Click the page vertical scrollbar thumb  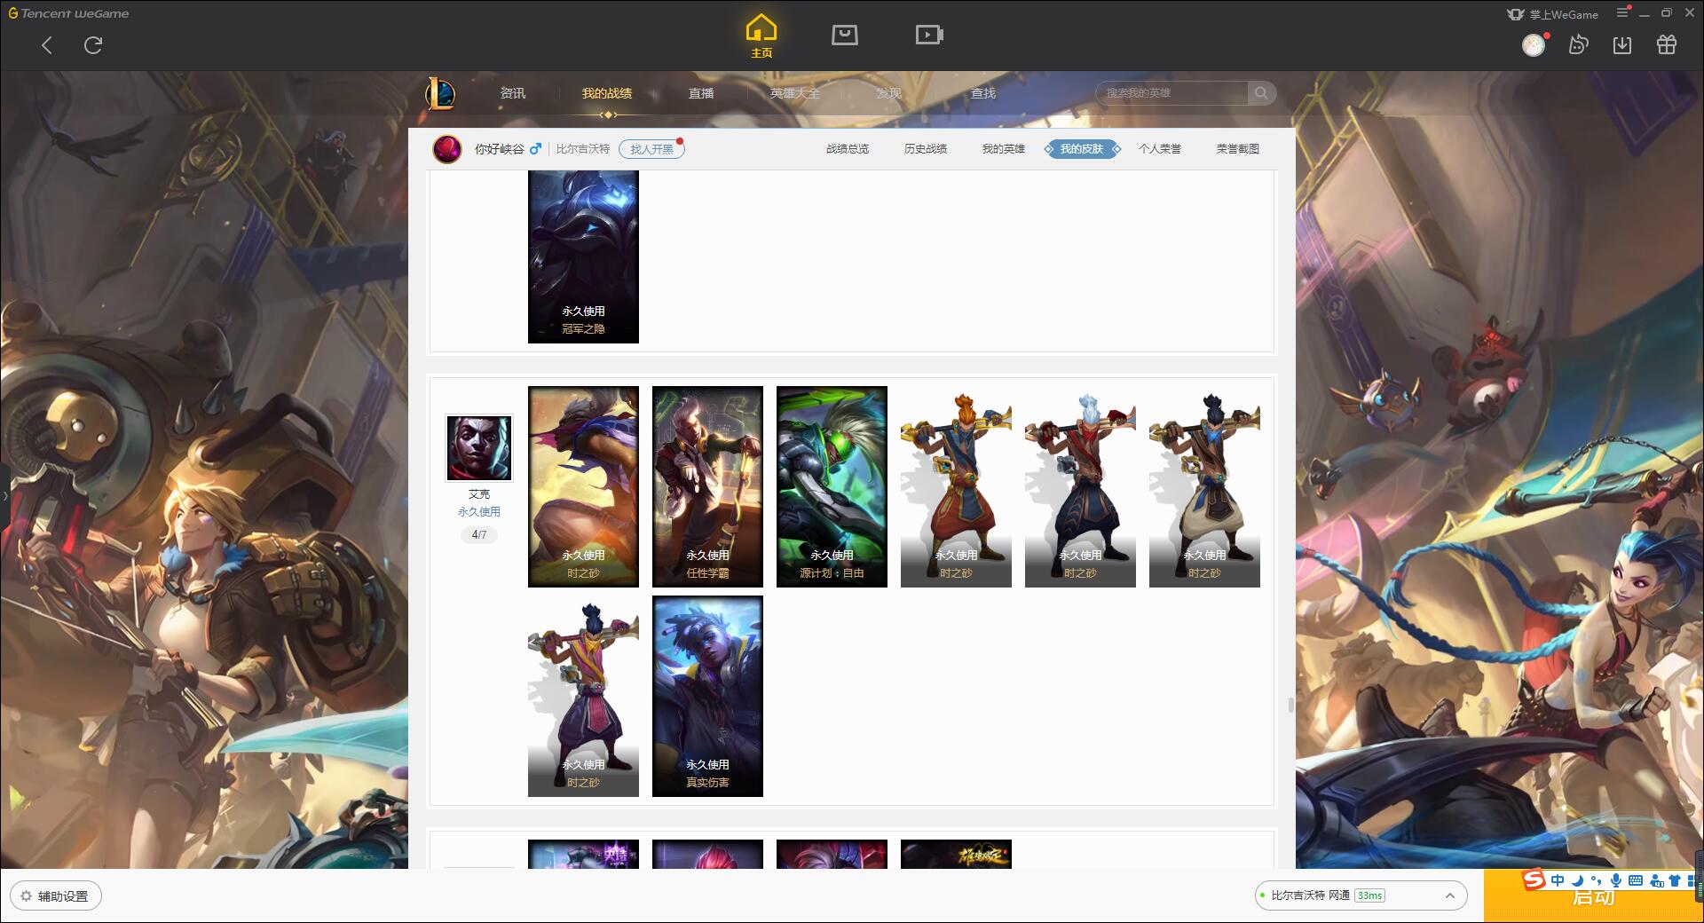(x=1290, y=705)
